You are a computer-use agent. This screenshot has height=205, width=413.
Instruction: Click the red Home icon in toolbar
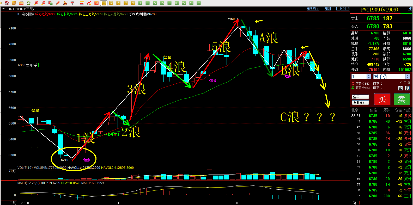click(x=7, y=3)
